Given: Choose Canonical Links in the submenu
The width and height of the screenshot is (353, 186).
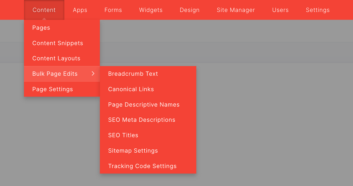Looking at the screenshot, I should click(148, 89).
